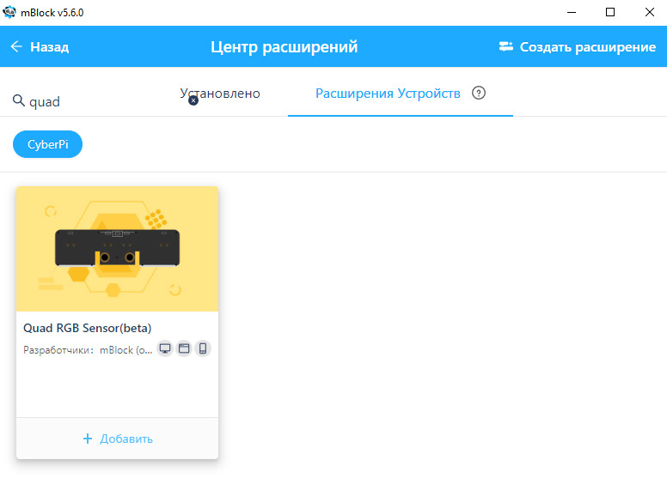Minimize the mBlock window
667x478 pixels.
(572, 12)
